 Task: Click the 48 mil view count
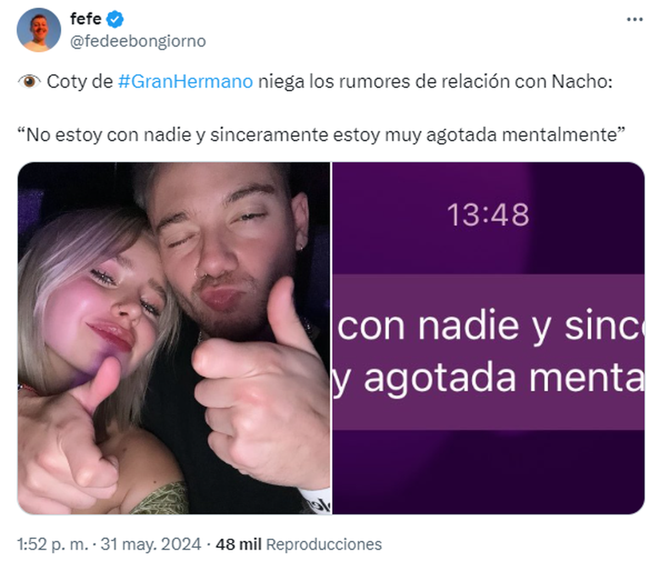click(238, 544)
